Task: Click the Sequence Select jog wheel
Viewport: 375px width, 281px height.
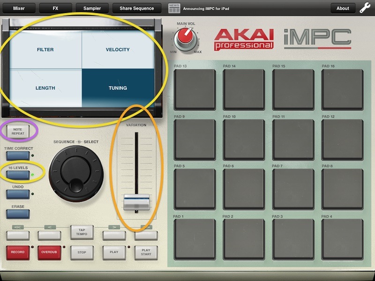Action: coord(76,174)
